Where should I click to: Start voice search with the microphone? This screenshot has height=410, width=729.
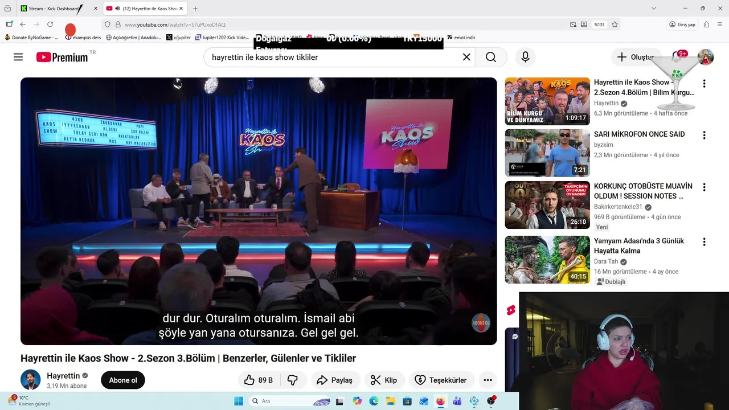(525, 57)
